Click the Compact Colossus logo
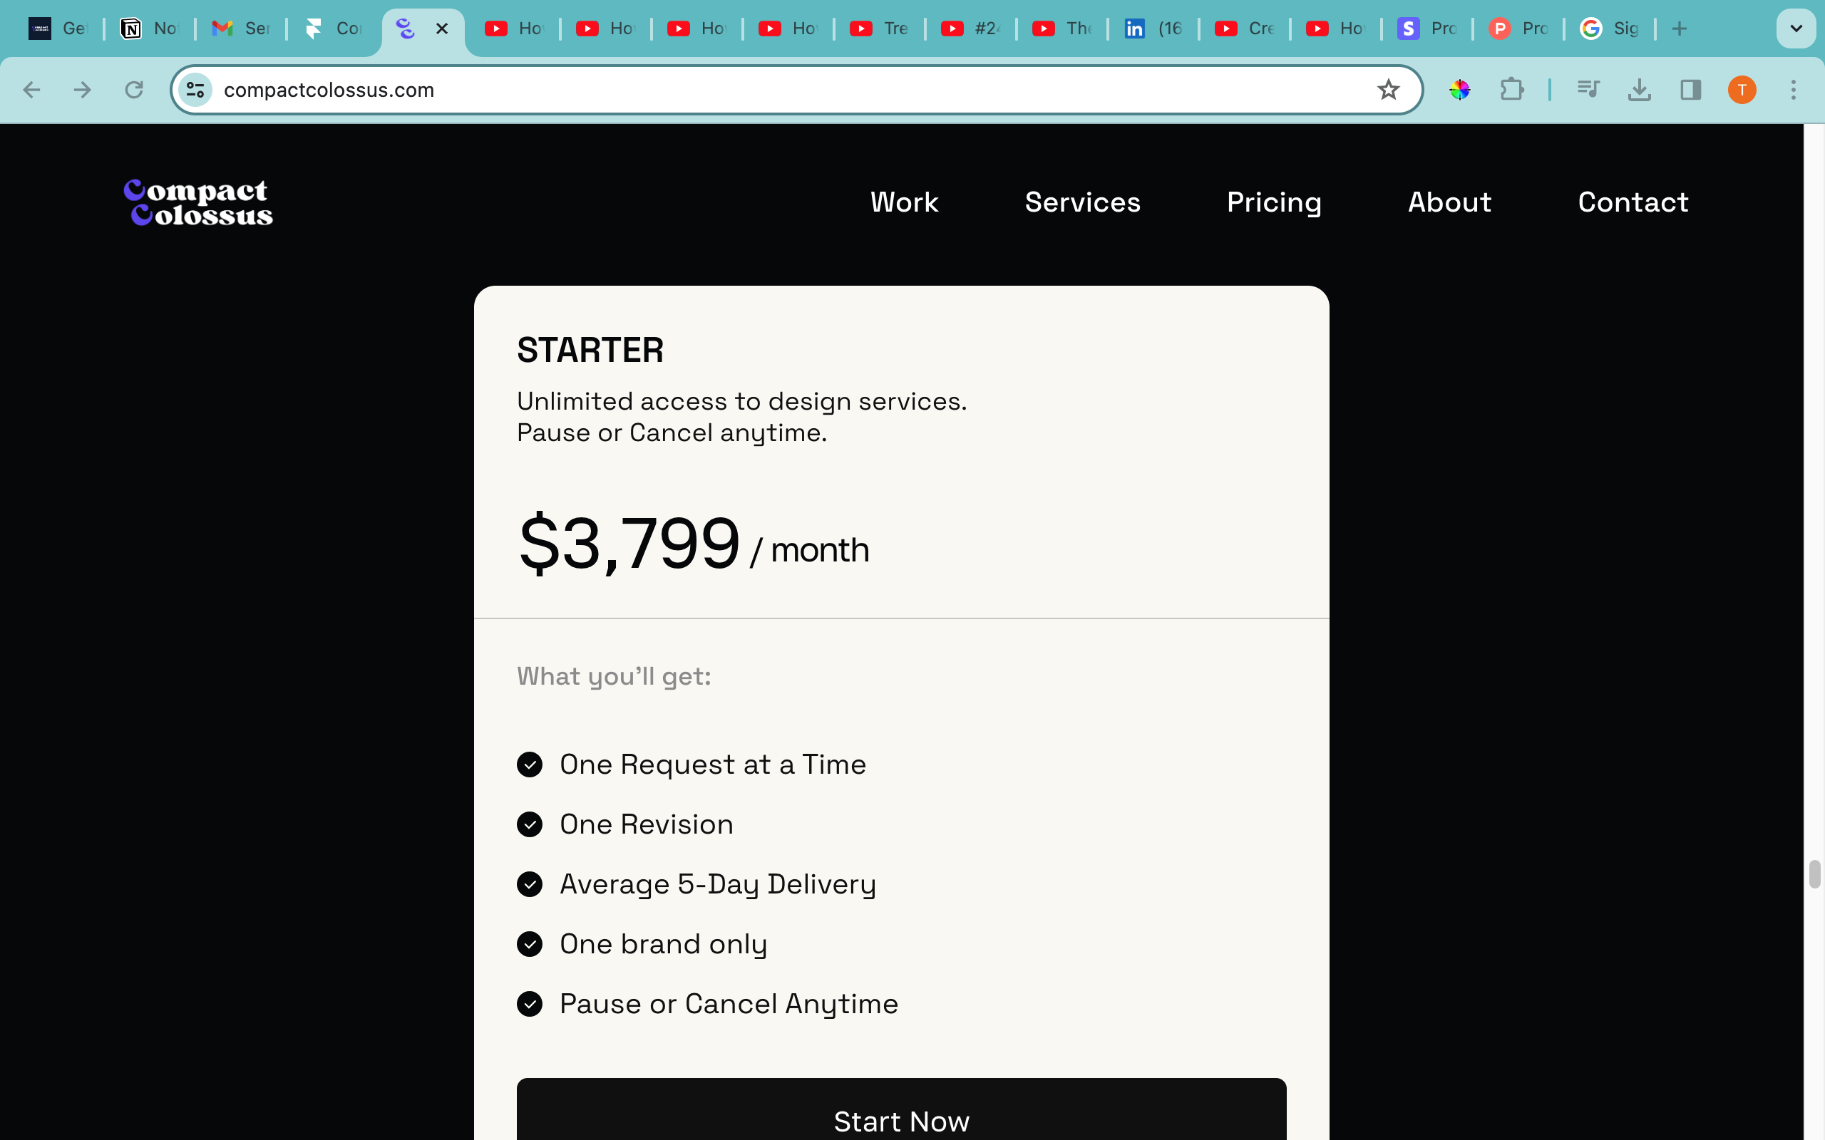 [x=198, y=202]
